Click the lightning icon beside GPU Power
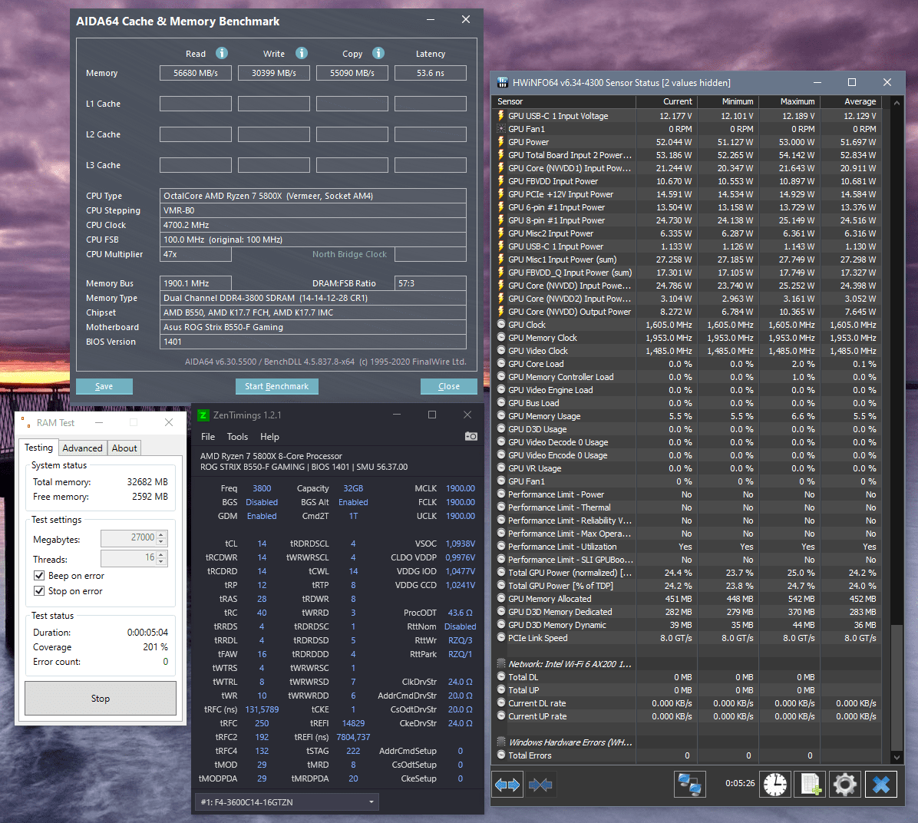The height and width of the screenshot is (823, 918). point(501,142)
